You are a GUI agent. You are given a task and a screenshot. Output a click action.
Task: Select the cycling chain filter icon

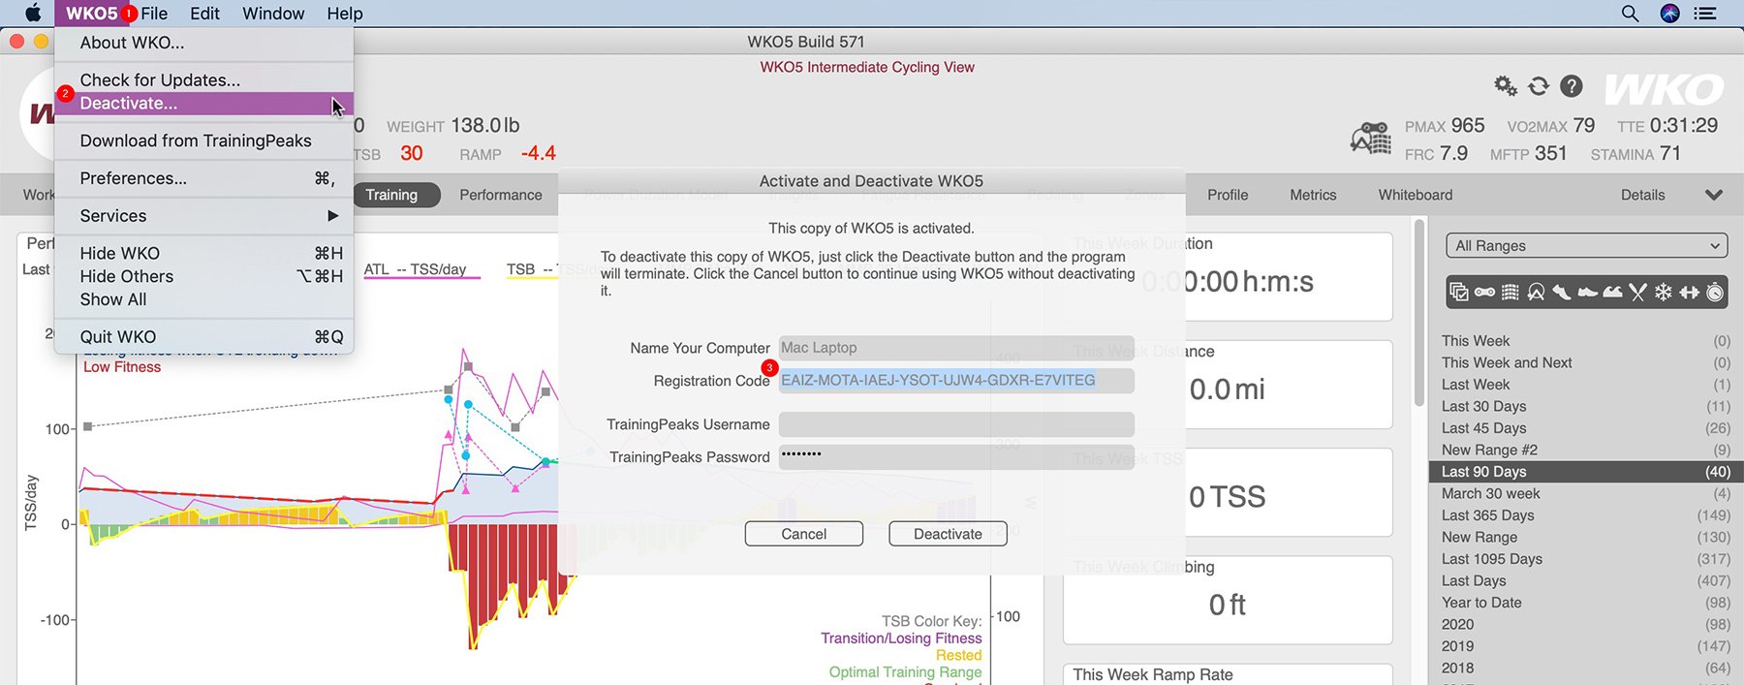click(1484, 292)
